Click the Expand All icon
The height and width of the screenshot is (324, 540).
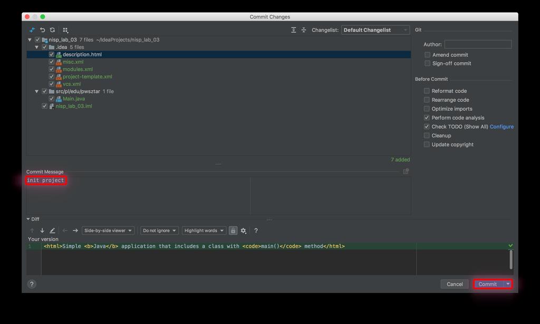(293, 30)
